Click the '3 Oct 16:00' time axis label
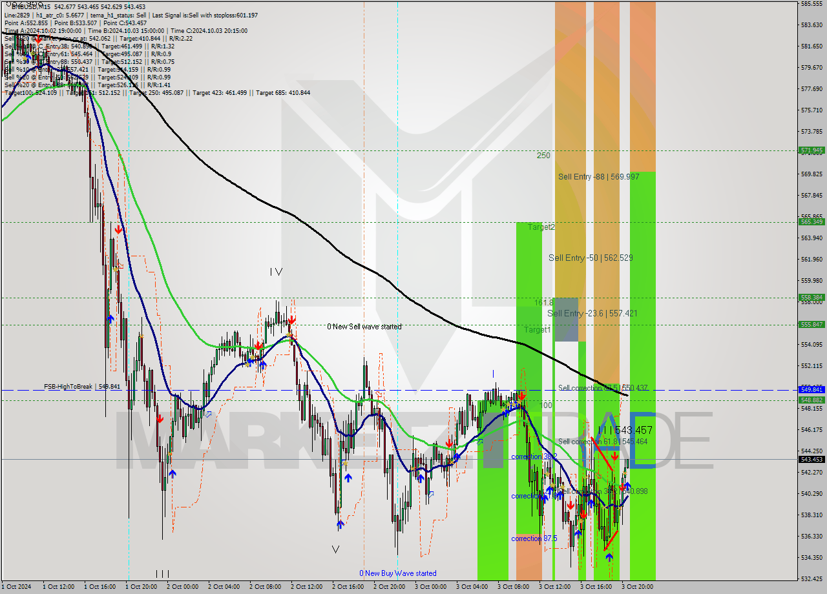This screenshot has height=594, width=827. (x=596, y=587)
